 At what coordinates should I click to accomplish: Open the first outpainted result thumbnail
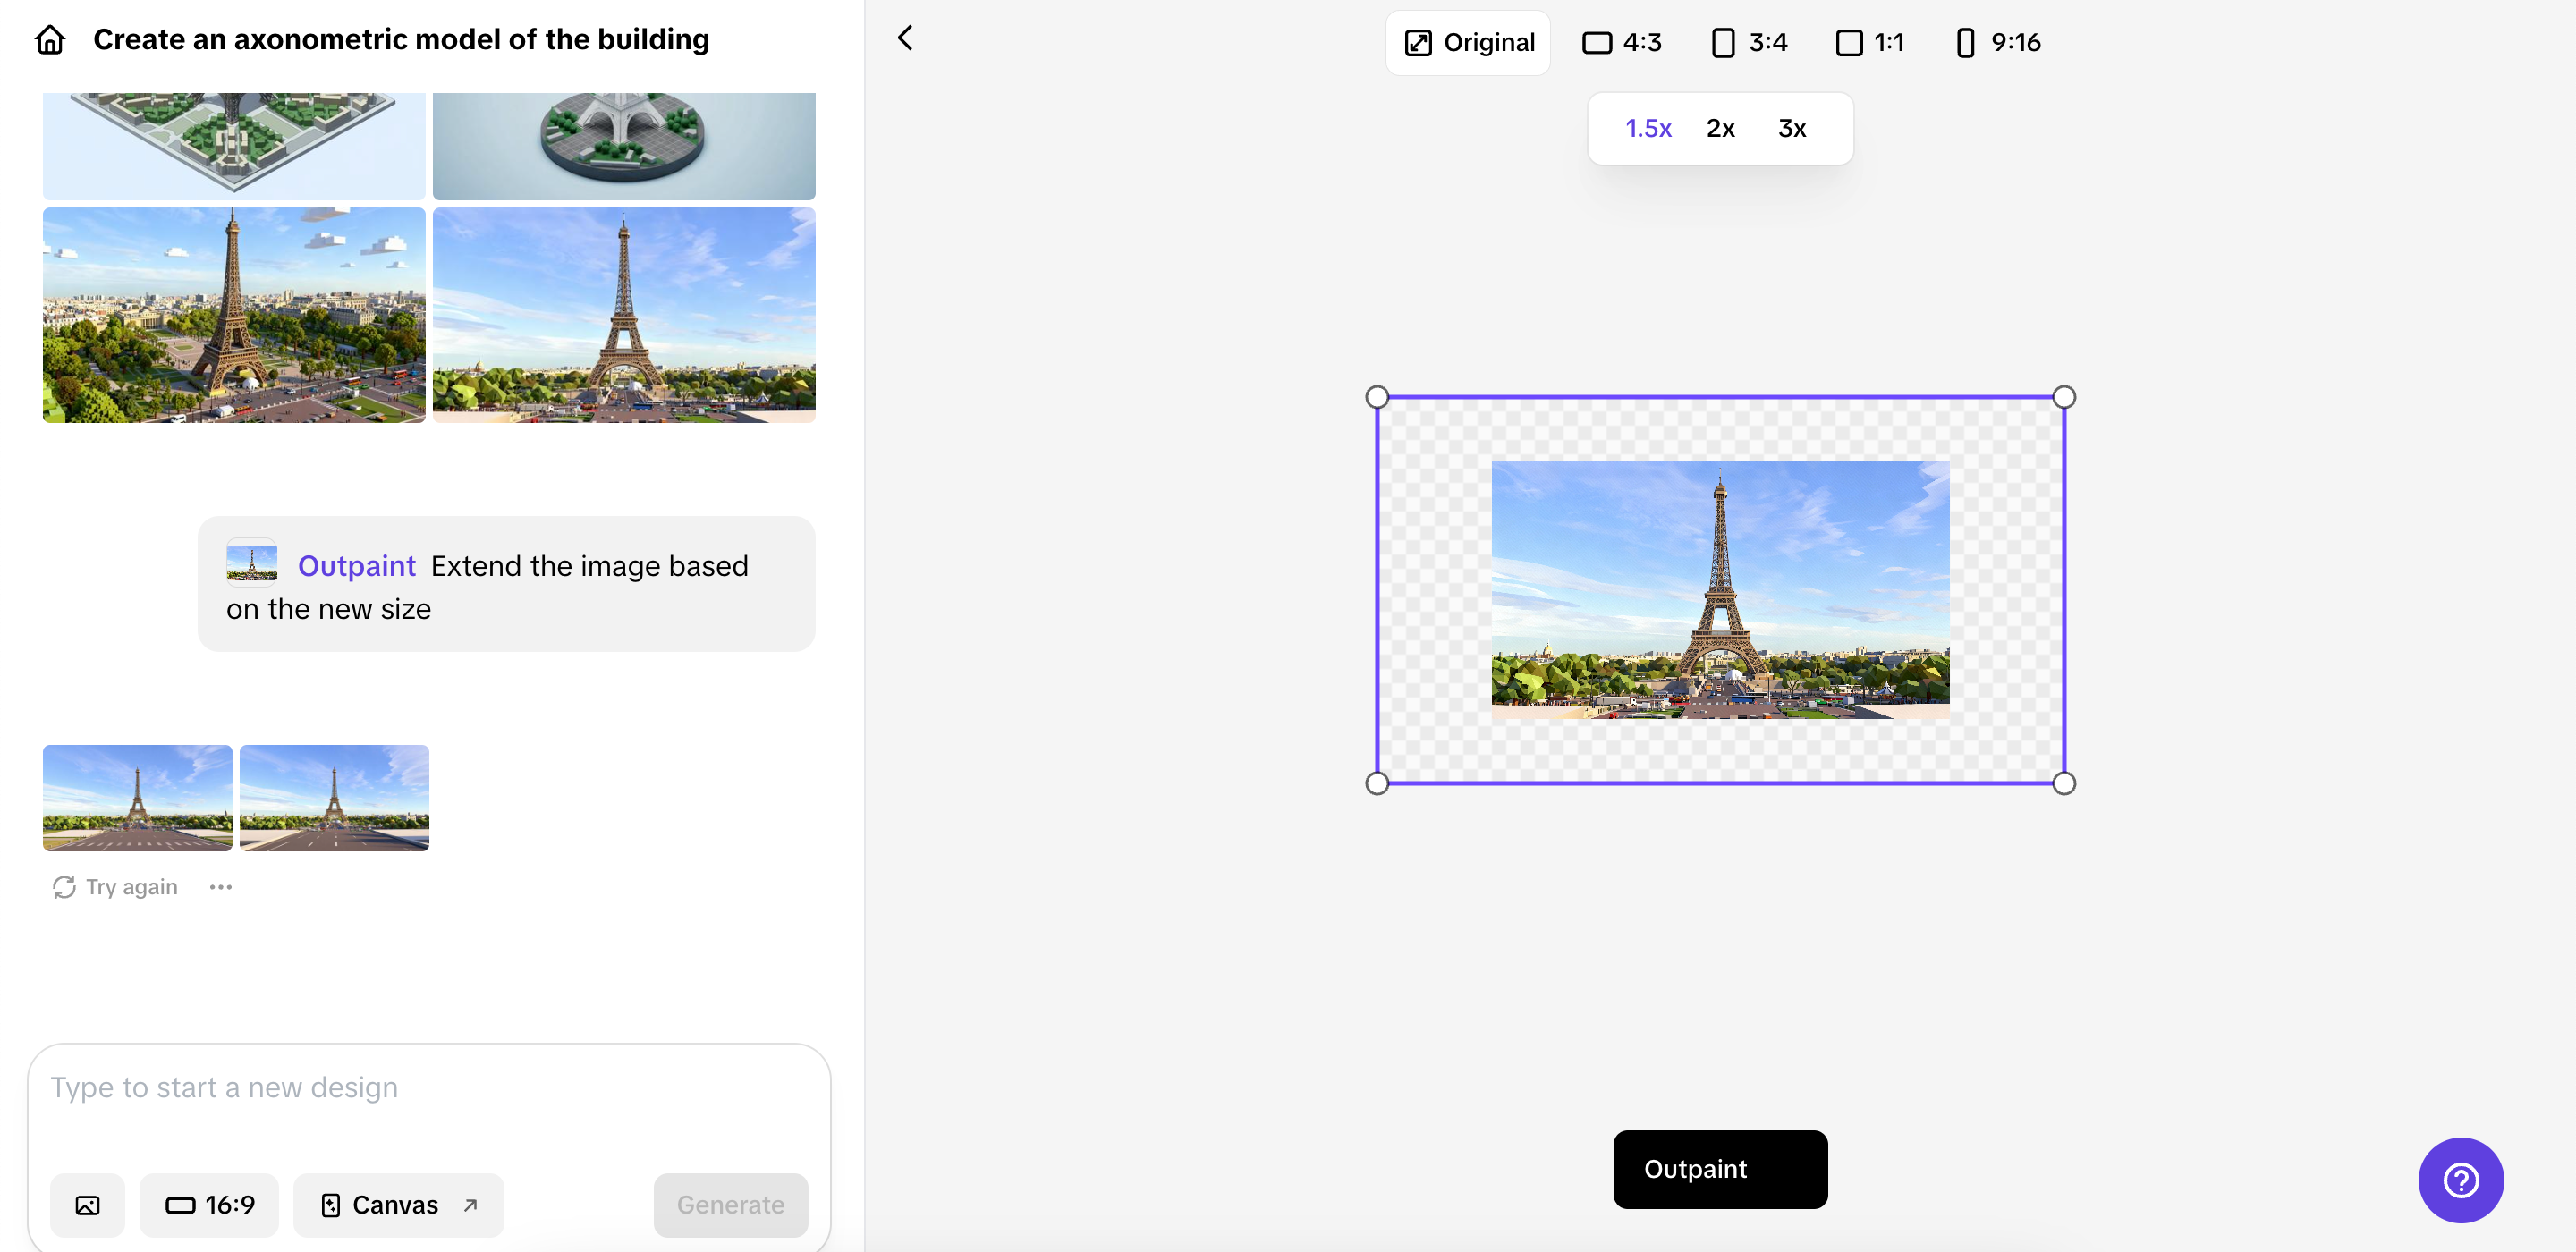coord(138,797)
